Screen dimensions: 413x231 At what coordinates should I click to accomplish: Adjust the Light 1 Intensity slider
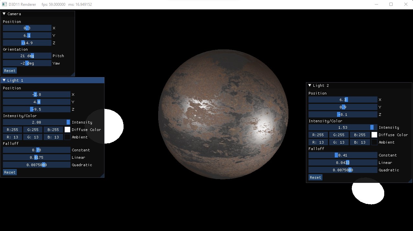point(37,122)
